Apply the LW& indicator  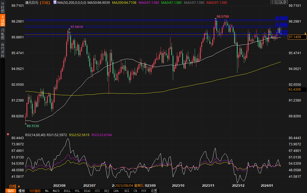(x=116, y=191)
